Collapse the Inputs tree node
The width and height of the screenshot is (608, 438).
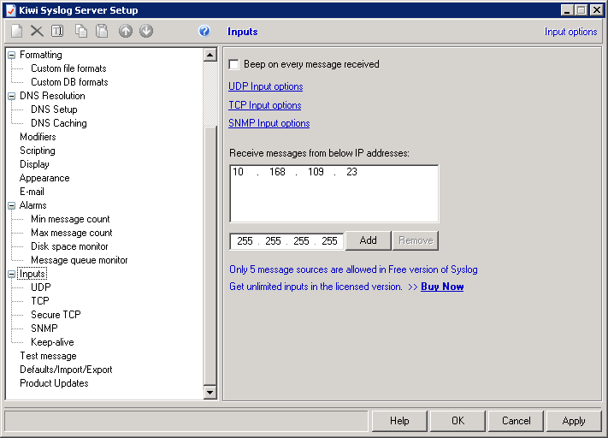[12, 275]
